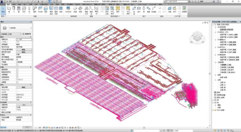The image size is (241, 132).
Task: Click the Edit Type button in Properties
Action: pos(27,34)
